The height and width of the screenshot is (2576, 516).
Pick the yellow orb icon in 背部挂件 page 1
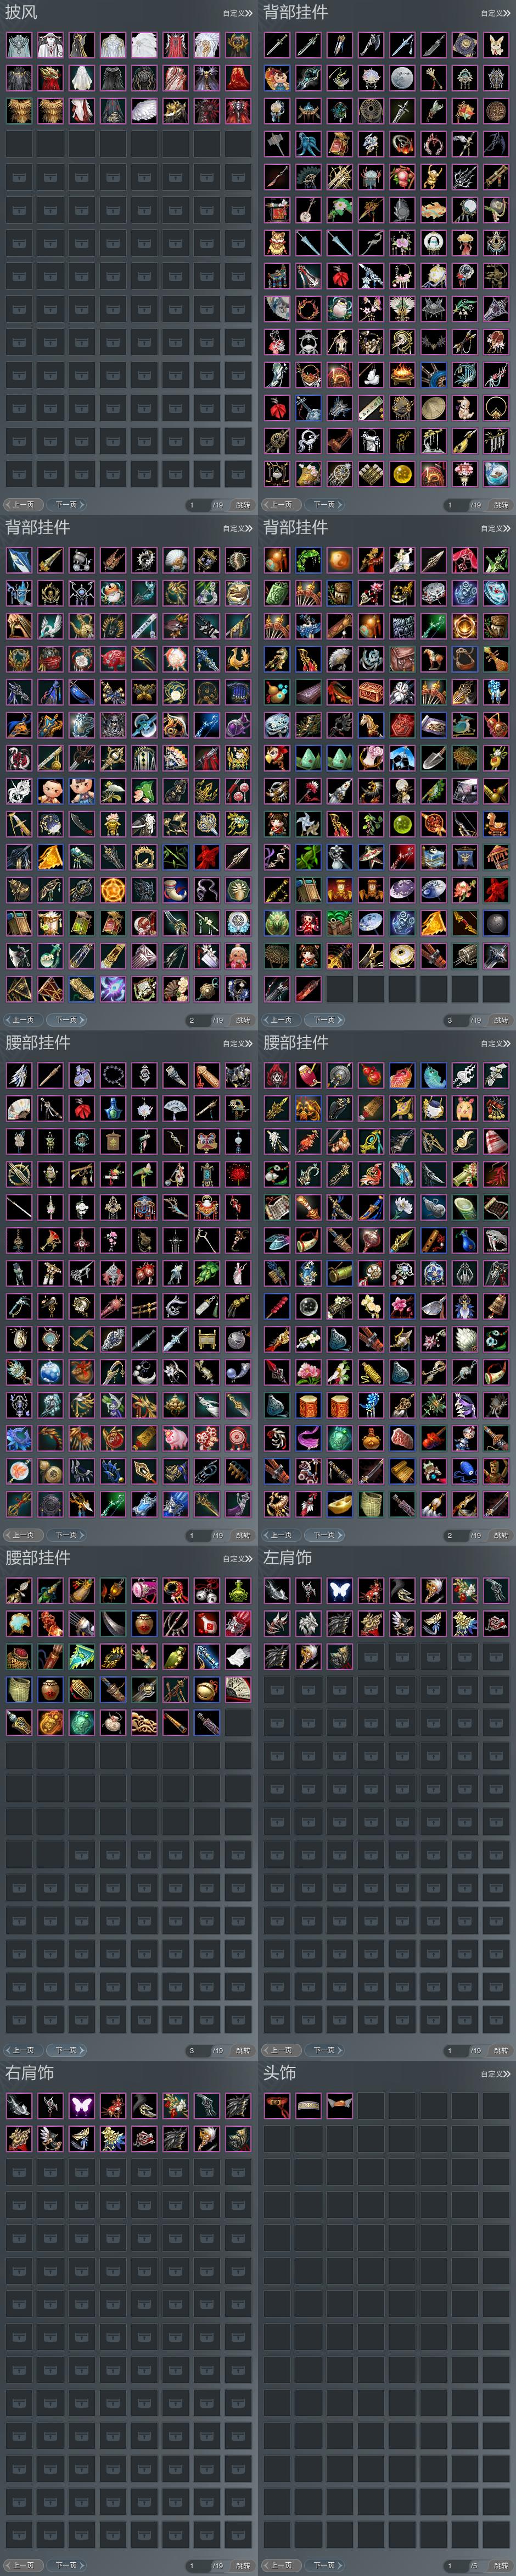(x=402, y=474)
